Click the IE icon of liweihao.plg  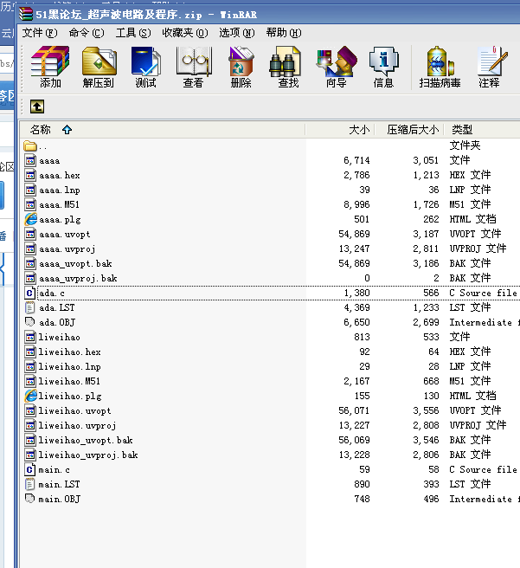click(30, 396)
